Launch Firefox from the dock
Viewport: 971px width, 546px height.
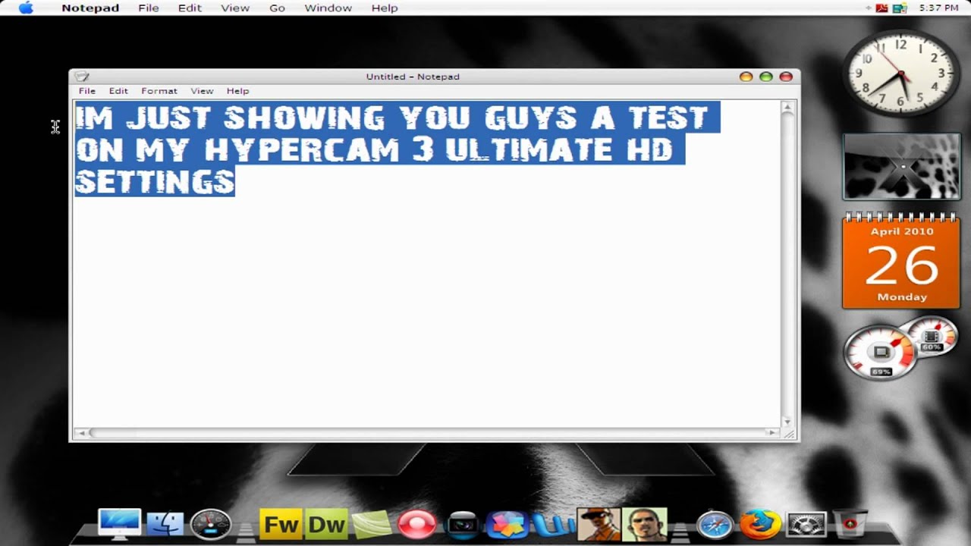tap(760, 524)
